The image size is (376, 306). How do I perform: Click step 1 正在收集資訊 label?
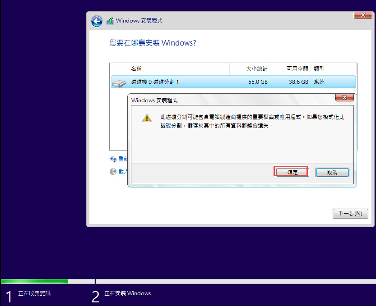point(34,293)
